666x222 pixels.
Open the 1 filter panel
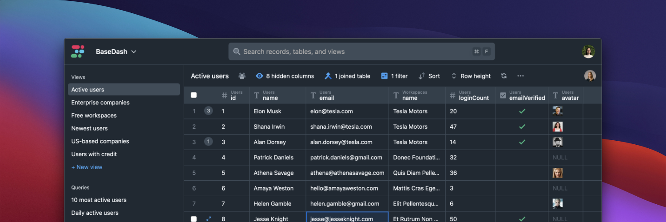click(394, 76)
